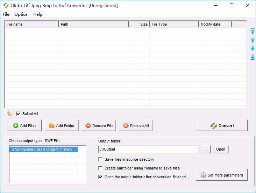The height and width of the screenshot is (193, 256).
Task: Enable Save files in source directory
Action: click(100, 159)
